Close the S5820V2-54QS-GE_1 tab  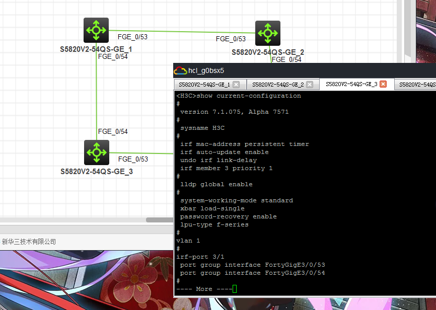pyautogui.click(x=236, y=85)
